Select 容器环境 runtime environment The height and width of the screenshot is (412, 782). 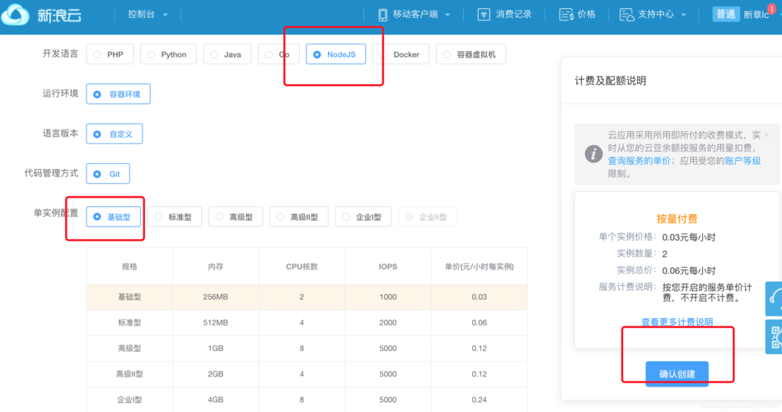pyautogui.click(x=118, y=94)
